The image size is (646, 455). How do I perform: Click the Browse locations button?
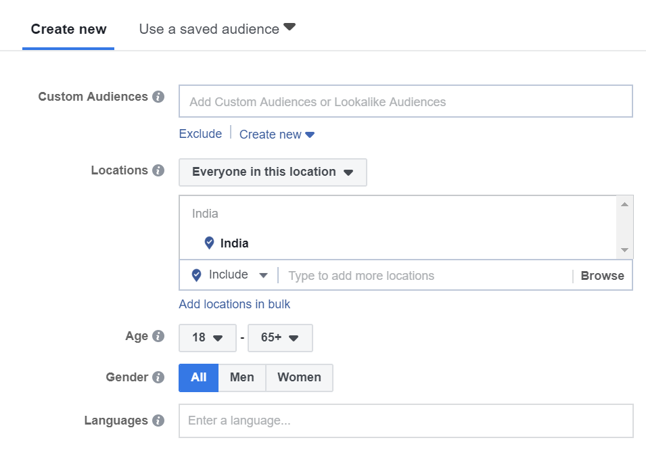pyautogui.click(x=602, y=275)
